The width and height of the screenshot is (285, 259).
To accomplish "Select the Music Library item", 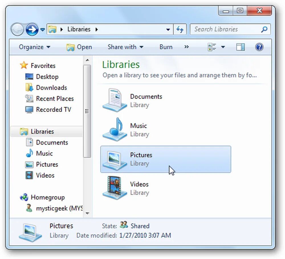I will coord(166,130).
